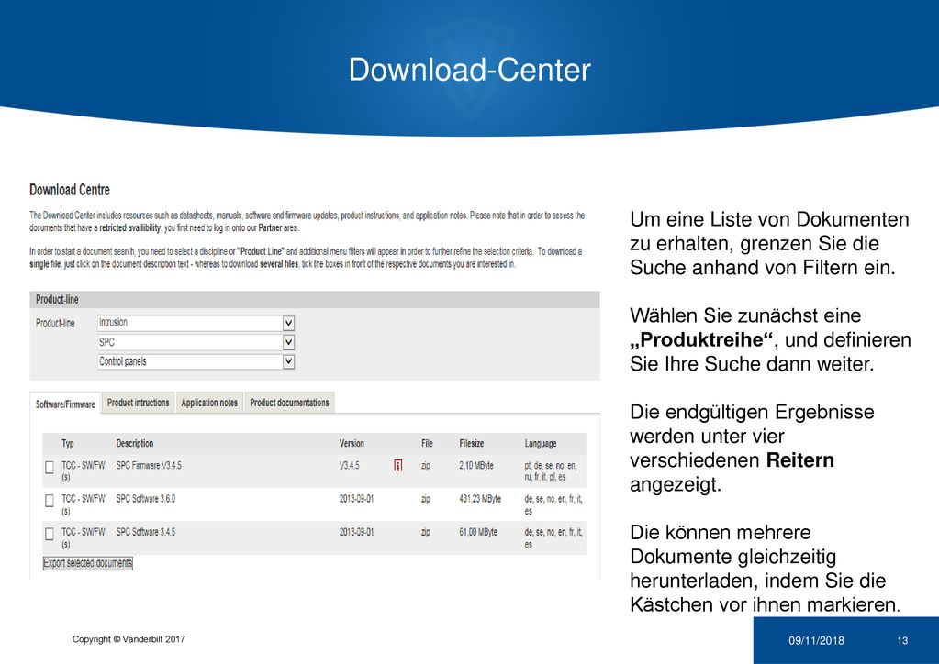The width and height of the screenshot is (939, 664).
Task: Click the Description column header
Action: [135, 443]
